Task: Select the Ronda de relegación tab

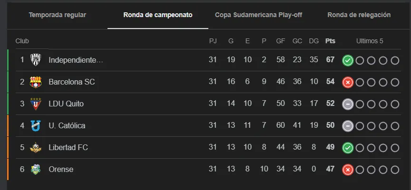Action: point(359,15)
